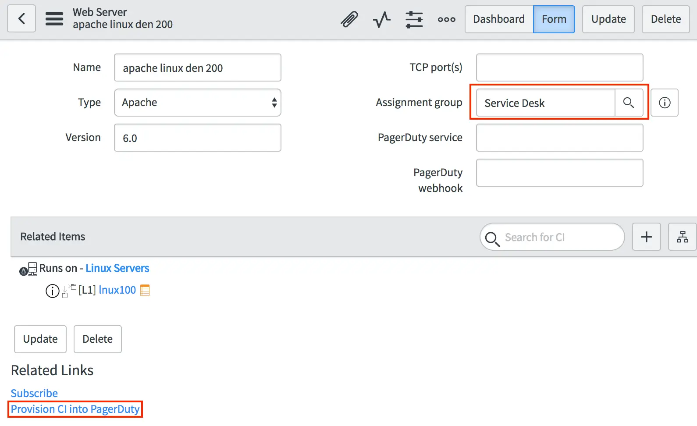Edit the Name field
This screenshot has width=697, height=426.
[x=198, y=67]
